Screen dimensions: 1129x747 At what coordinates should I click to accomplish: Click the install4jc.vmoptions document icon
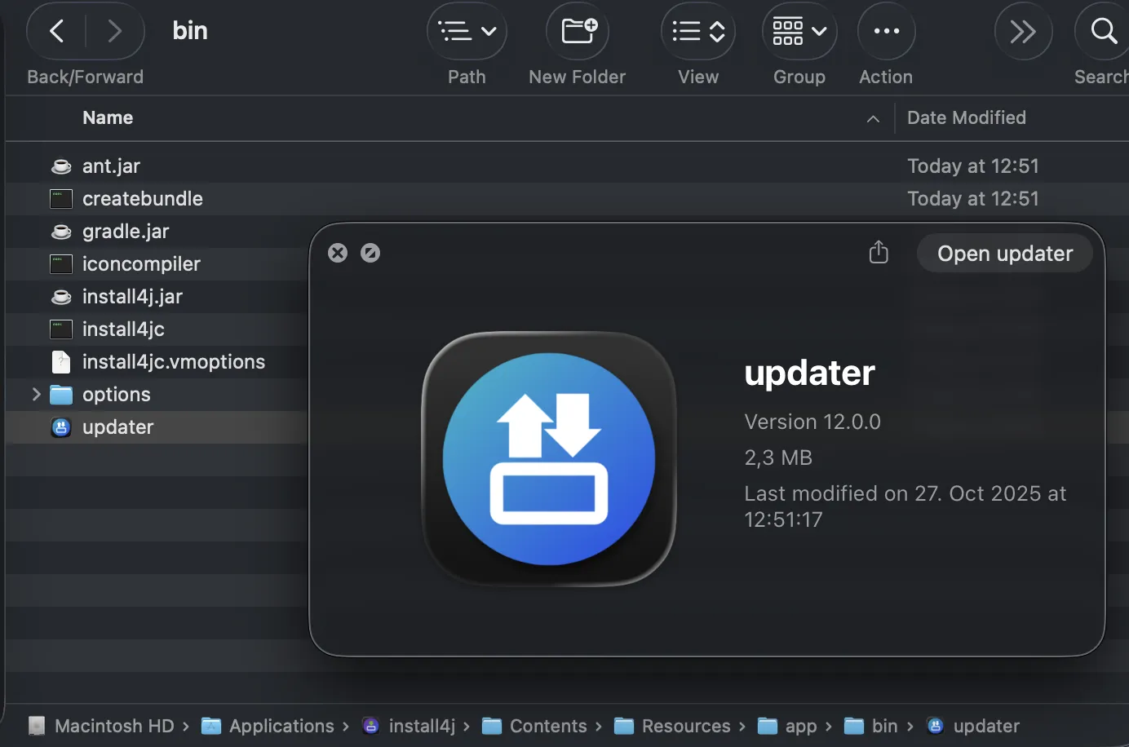[x=60, y=362]
